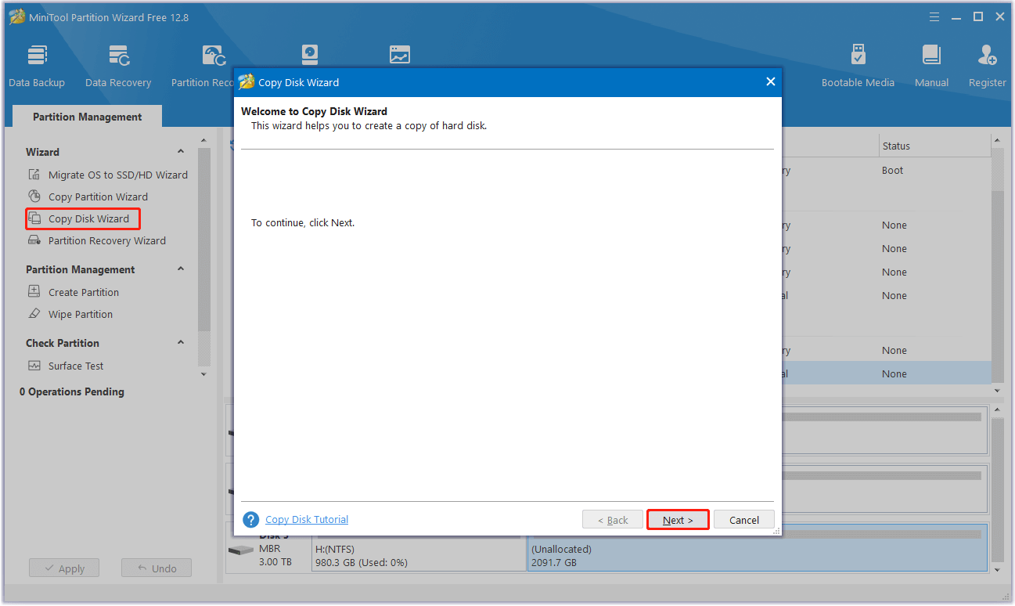Select Wipe Partition in sidebar
Image resolution: width=1015 pixels, height=606 pixels.
point(70,314)
